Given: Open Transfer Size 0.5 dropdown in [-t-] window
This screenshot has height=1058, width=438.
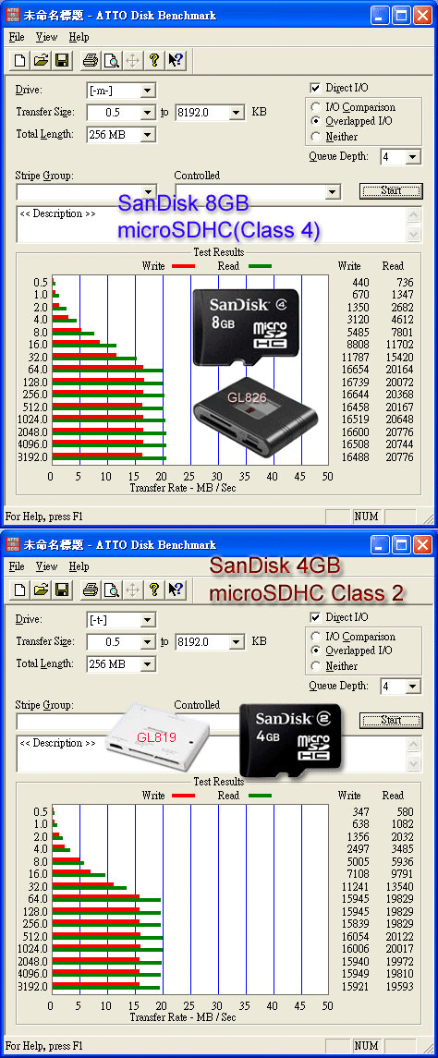Looking at the screenshot, I should pos(149,642).
